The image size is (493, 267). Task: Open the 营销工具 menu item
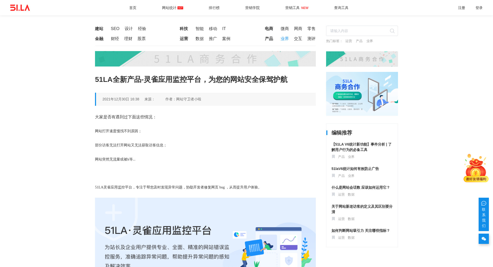click(x=292, y=8)
